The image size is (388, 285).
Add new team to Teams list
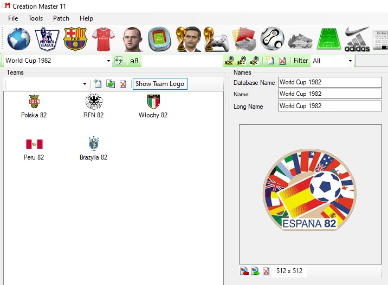(98, 84)
